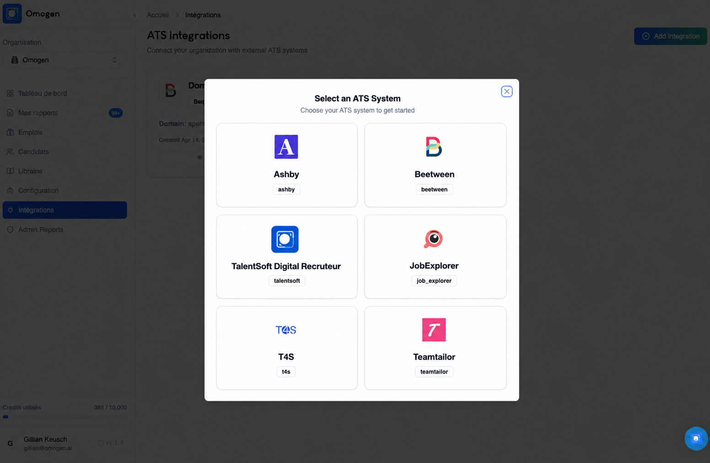
Task: Open the organisation selector showing Omogen
Action: tap(65, 60)
